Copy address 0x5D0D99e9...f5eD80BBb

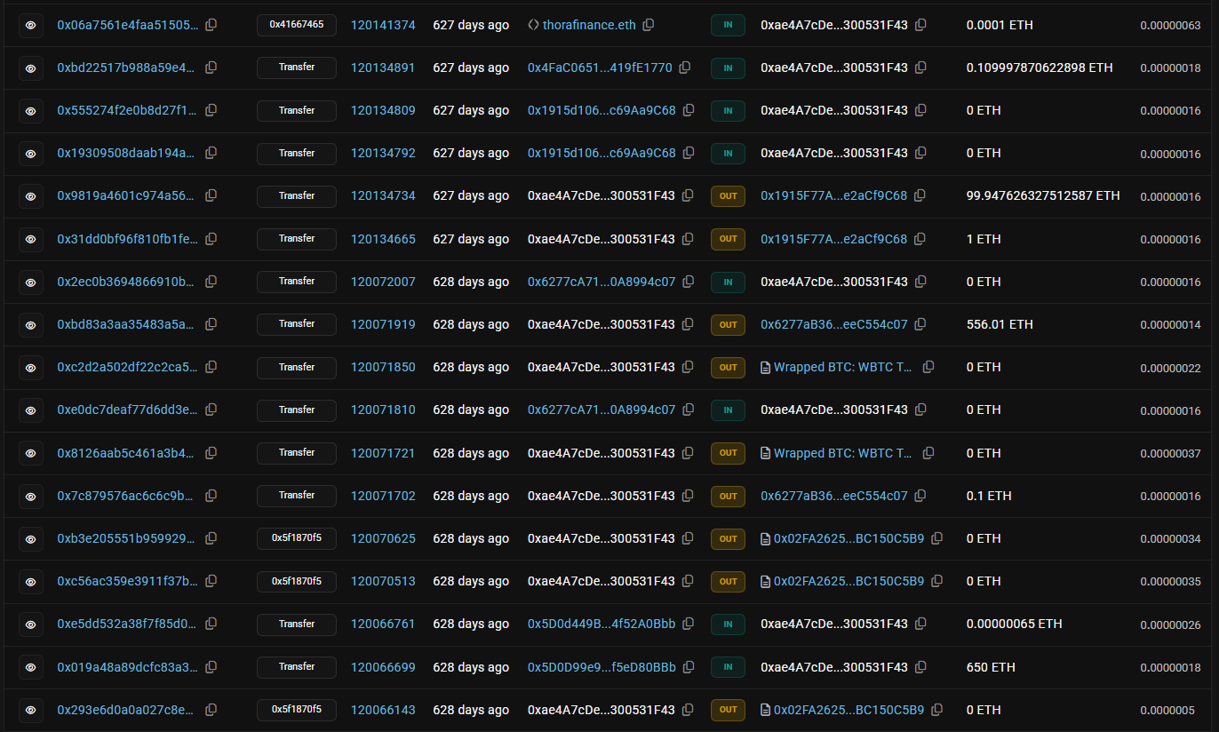click(689, 667)
